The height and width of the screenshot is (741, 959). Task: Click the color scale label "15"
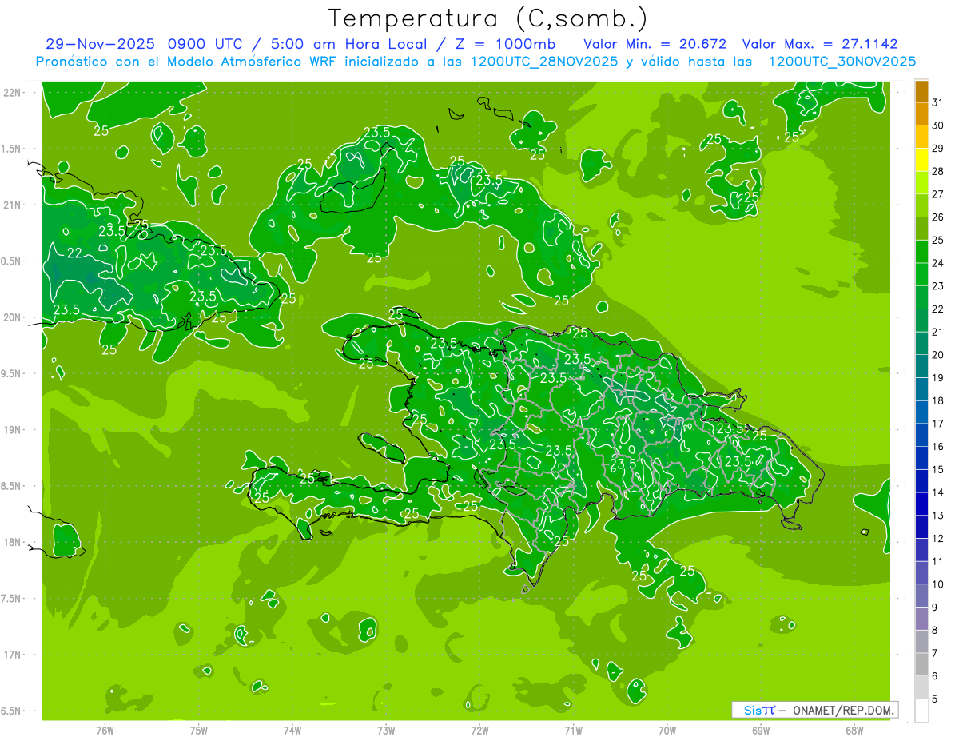coord(937,469)
